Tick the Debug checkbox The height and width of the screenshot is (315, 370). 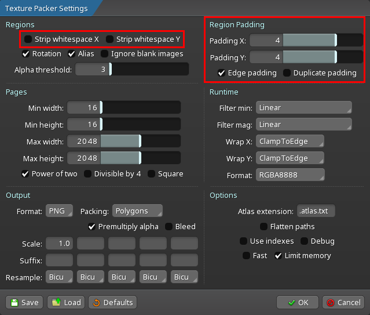303,241
